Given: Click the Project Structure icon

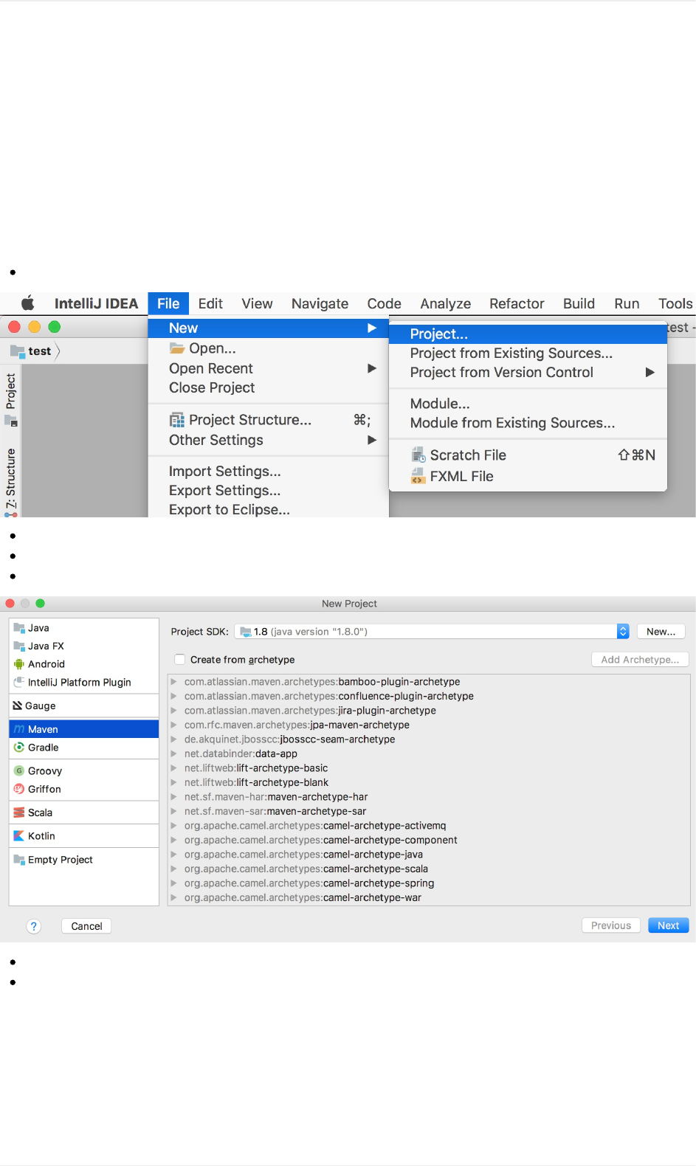Looking at the screenshot, I should [x=177, y=420].
